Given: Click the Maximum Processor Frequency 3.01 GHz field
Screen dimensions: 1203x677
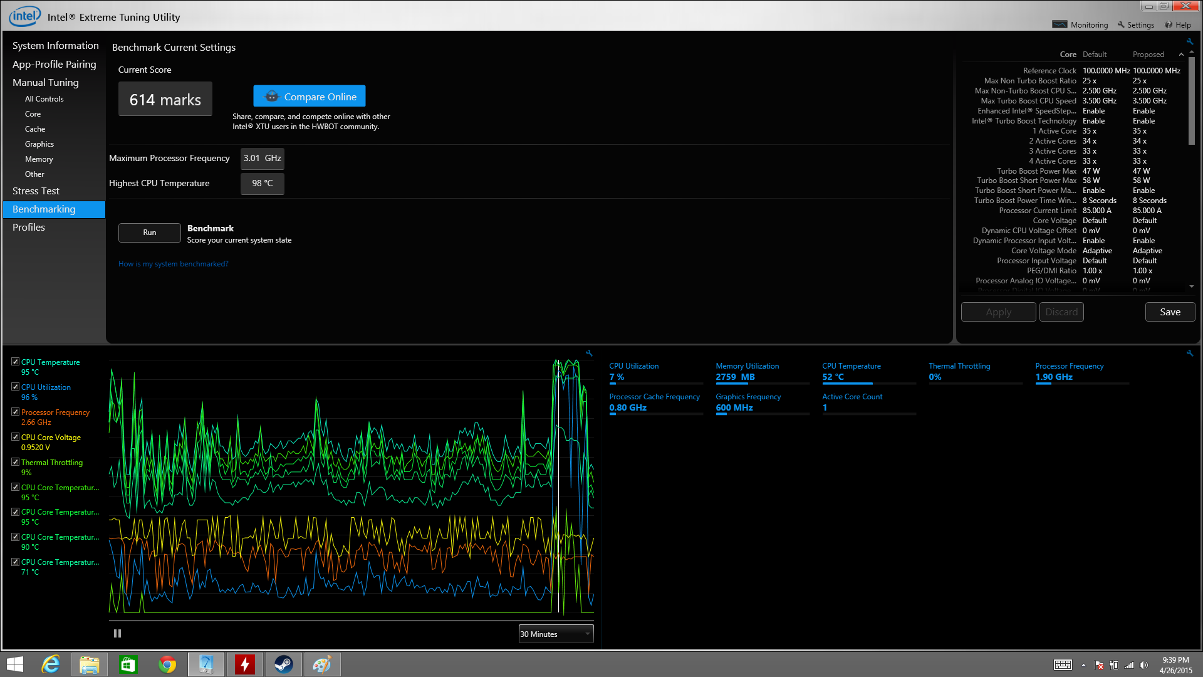Looking at the screenshot, I should [x=263, y=159].
